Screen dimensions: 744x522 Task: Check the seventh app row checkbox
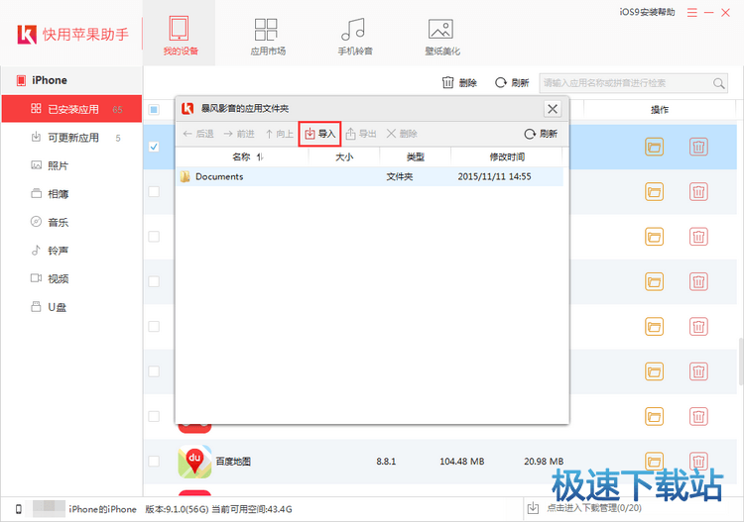(x=154, y=416)
